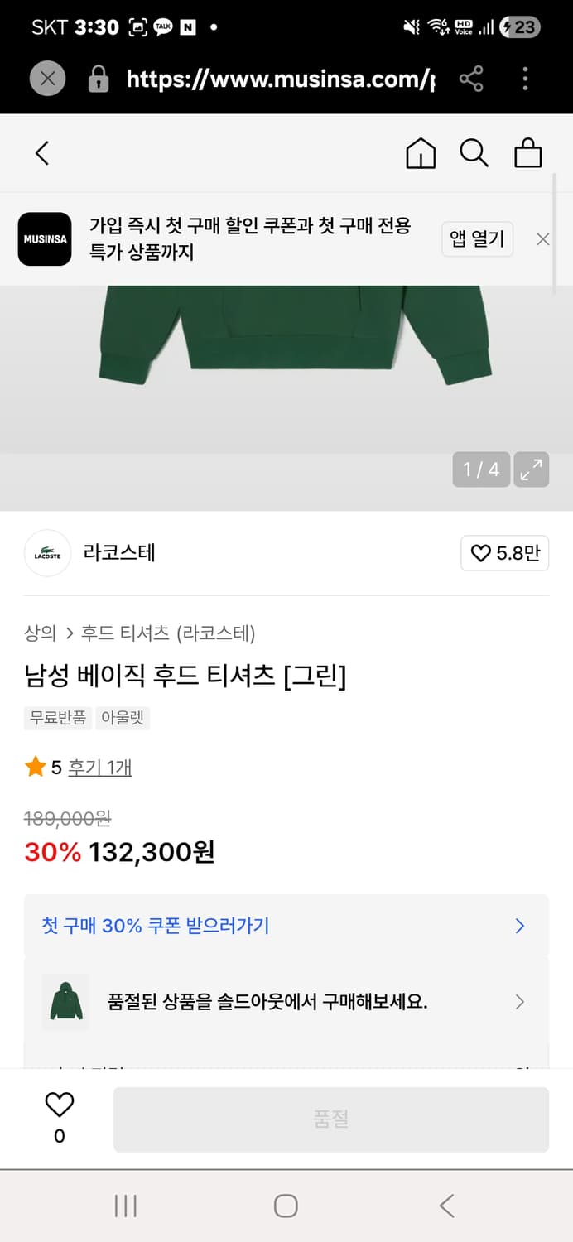Tap the 앱 열기 button
This screenshot has height=1242, width=573.
tap(477, 239)
